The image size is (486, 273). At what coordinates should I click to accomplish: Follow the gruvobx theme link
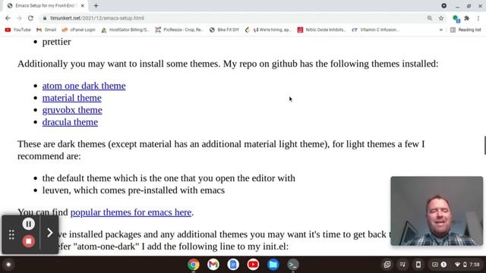(x=72, y=110)
